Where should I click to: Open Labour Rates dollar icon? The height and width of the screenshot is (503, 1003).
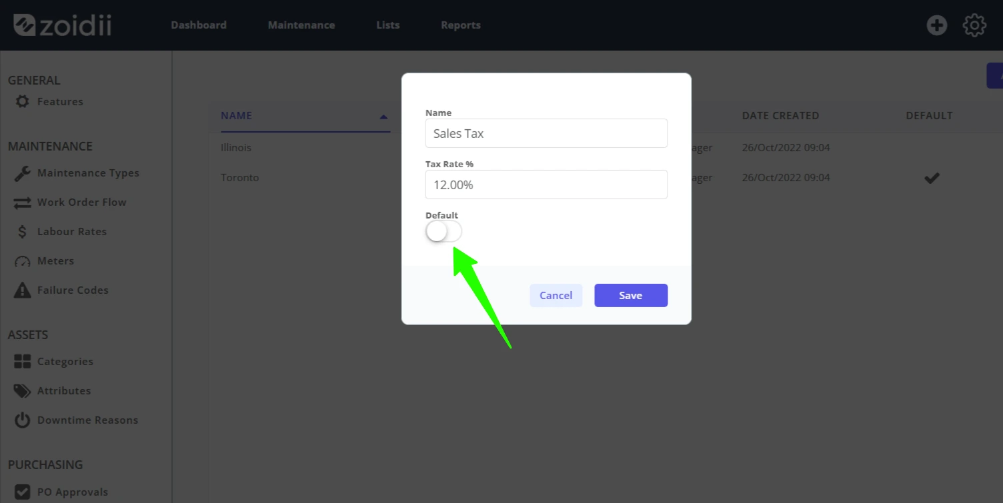pyautogui.click(x=22, y=232)
